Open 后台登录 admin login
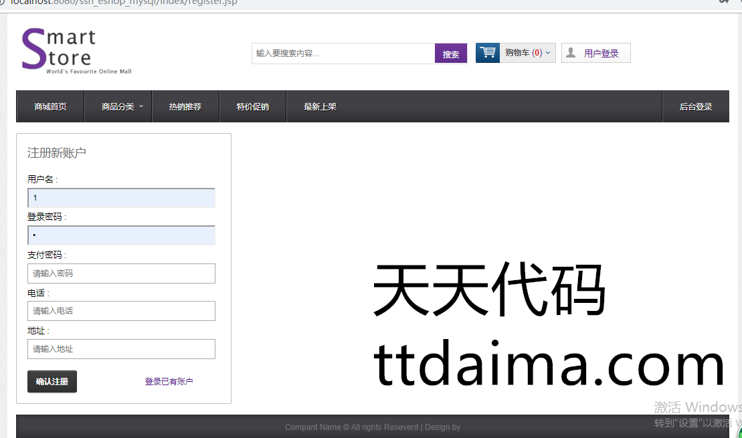The image size is (742, 438). point(696,107)
